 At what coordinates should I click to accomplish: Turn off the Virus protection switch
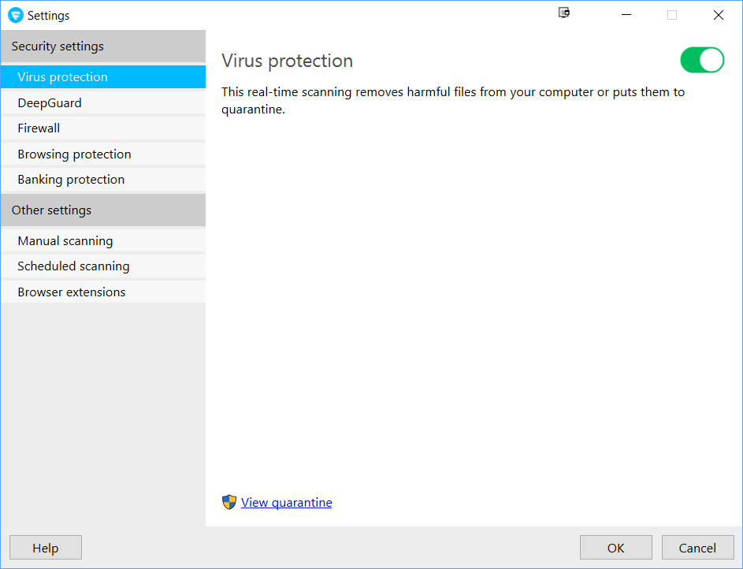click(701, 61)
